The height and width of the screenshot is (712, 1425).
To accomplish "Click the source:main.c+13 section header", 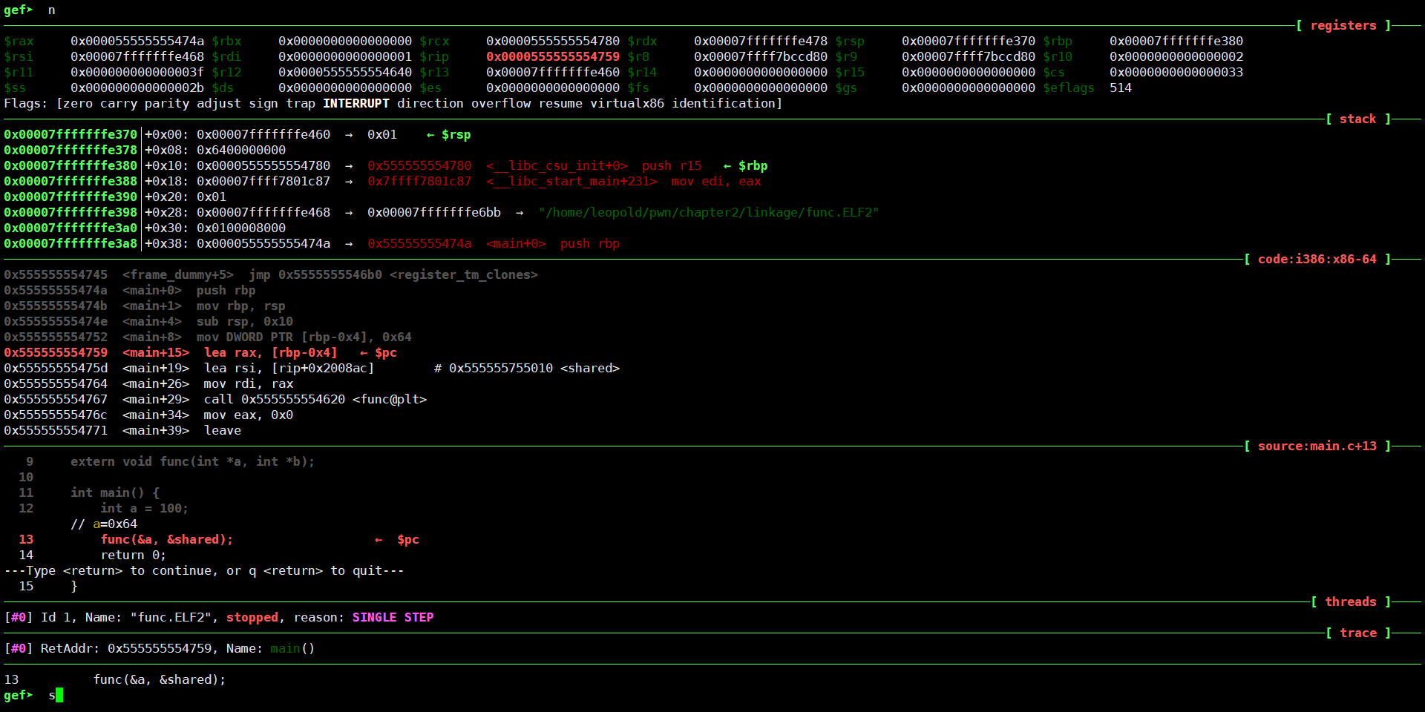I will click(1317, 446).
